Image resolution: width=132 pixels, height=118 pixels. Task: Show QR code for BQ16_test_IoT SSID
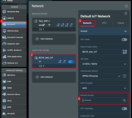pos(125,52)
